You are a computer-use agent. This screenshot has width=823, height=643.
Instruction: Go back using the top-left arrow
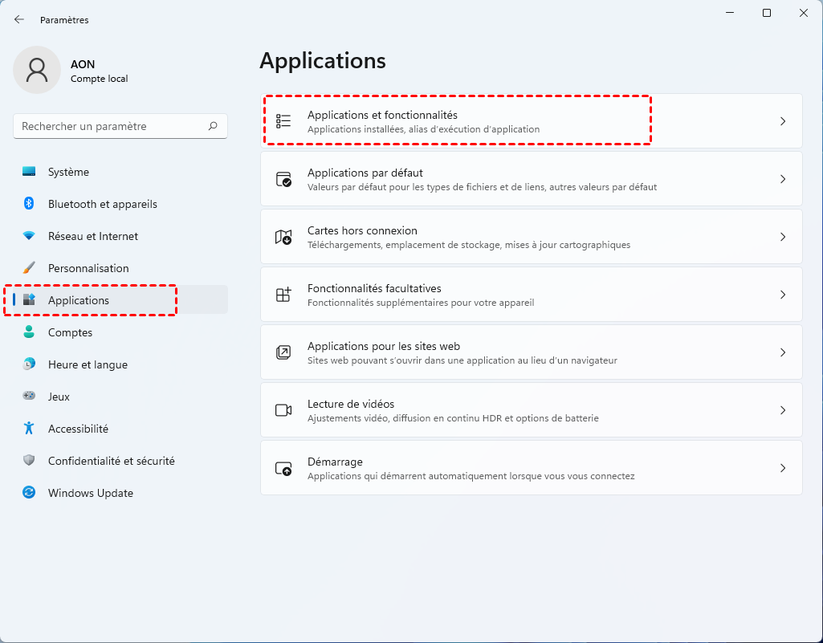(x=19, y=19)
